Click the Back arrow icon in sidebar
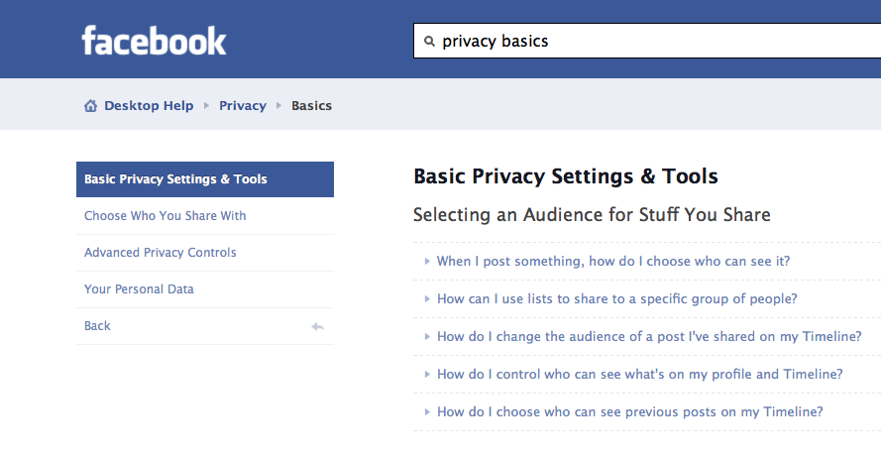The height and width of the screenshot is (456, 881). tap(317, 327)
